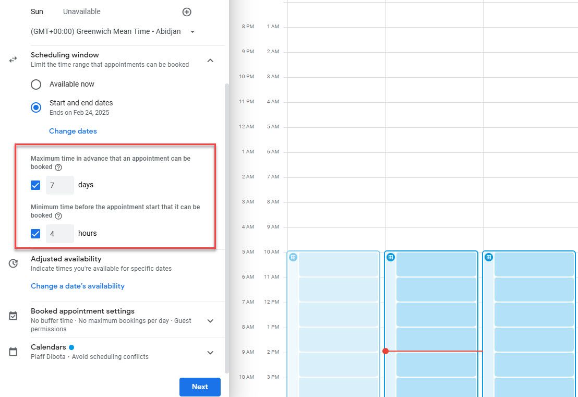Click the Adjusted availability clock icon
The image size is (578, 397).
14,263
